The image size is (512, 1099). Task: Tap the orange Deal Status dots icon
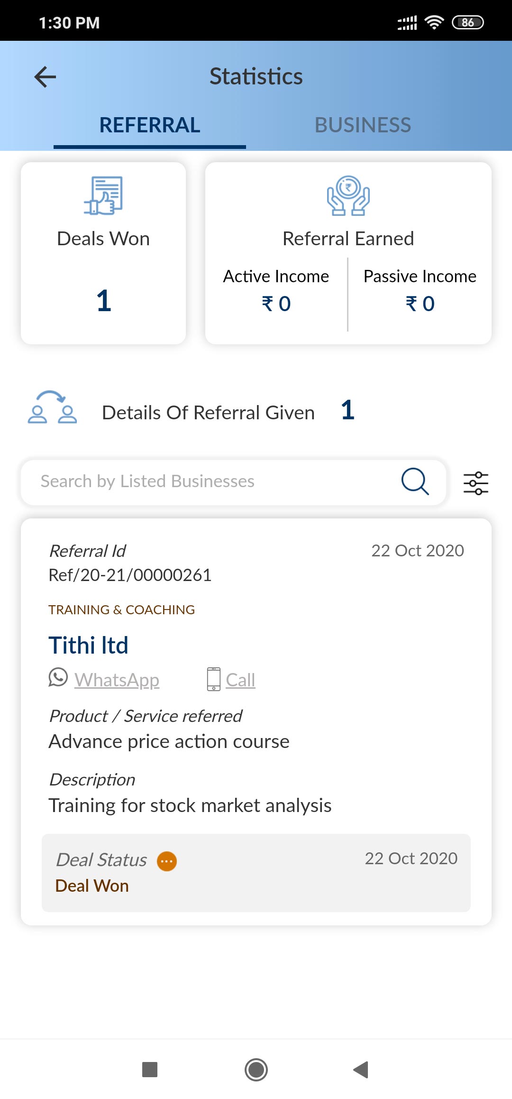(167, 861)
